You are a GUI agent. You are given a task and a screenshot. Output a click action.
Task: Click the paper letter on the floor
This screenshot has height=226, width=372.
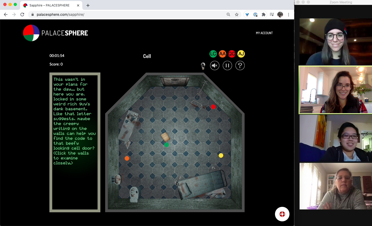tap(165, 137)
